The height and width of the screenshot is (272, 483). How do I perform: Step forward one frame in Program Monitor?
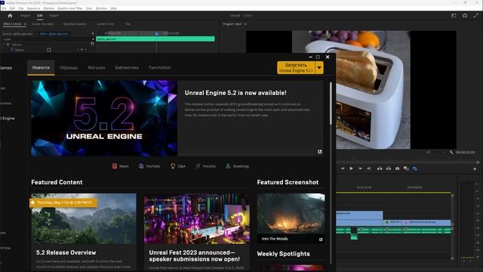coord(360,168)
